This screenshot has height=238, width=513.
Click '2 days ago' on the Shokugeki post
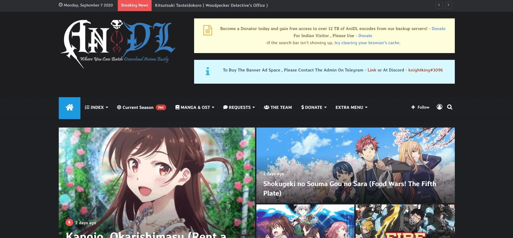coord(273,174)
